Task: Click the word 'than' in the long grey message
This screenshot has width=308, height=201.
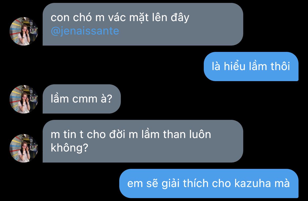Action: click(x=174, y=135)
